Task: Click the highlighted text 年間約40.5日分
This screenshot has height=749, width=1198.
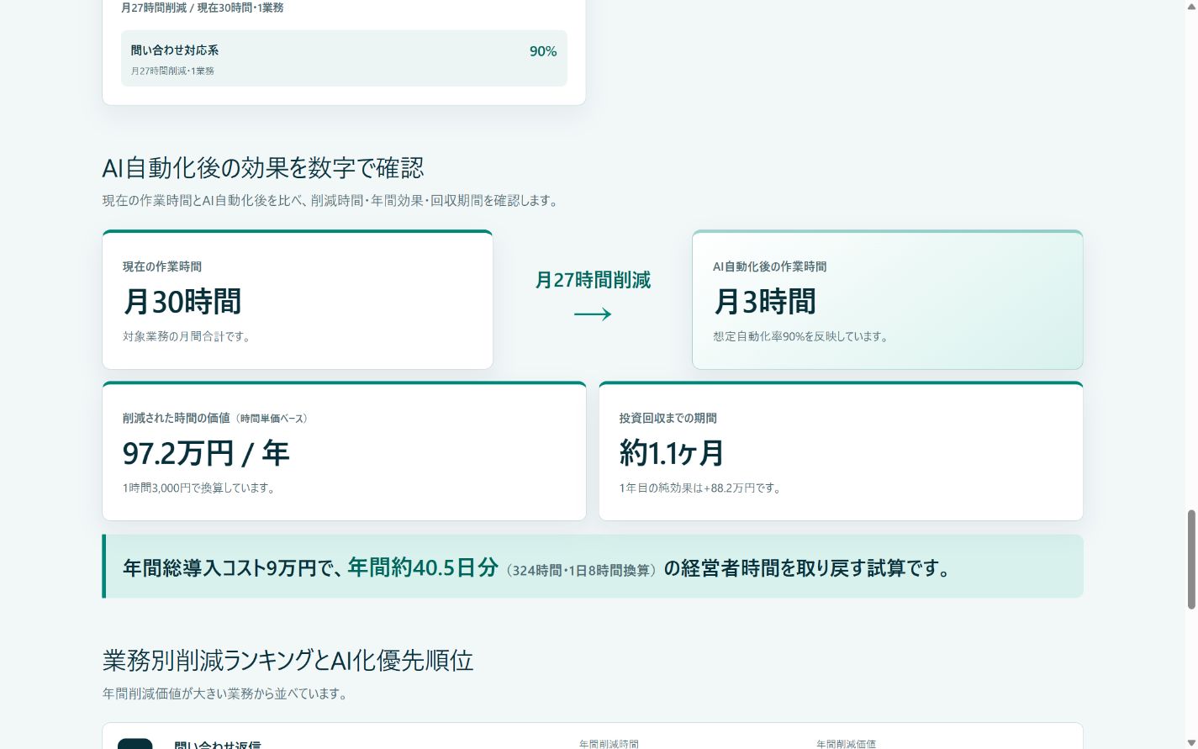Action: (x=423, y=567)
